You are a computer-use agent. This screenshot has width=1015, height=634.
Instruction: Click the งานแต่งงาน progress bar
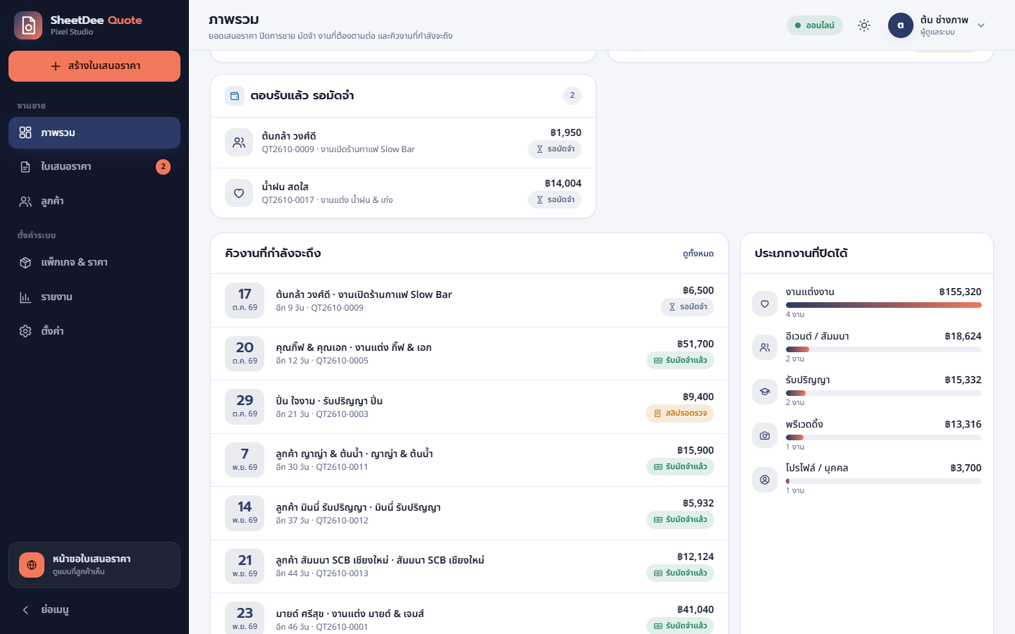[884, 305]
